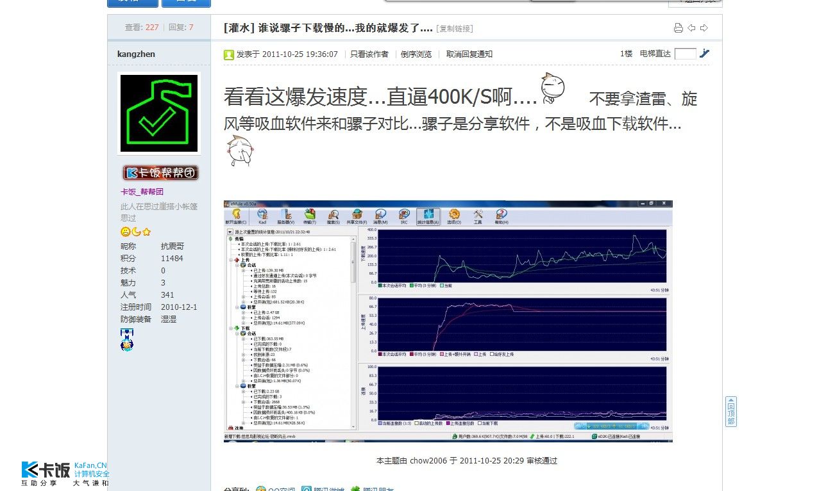Click the 卡饭帮帮团 badge image
The width and height of the screenshot is (826, 491).
[161, 173]
